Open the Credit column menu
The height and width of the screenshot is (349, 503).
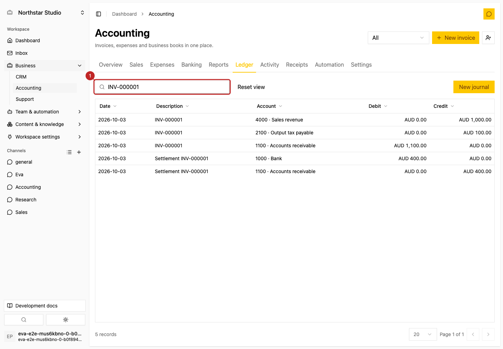tap(444, 106)
